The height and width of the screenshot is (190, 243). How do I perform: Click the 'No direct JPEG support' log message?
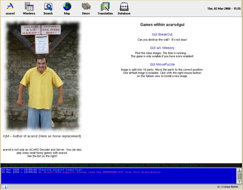(x=99, y=172)
